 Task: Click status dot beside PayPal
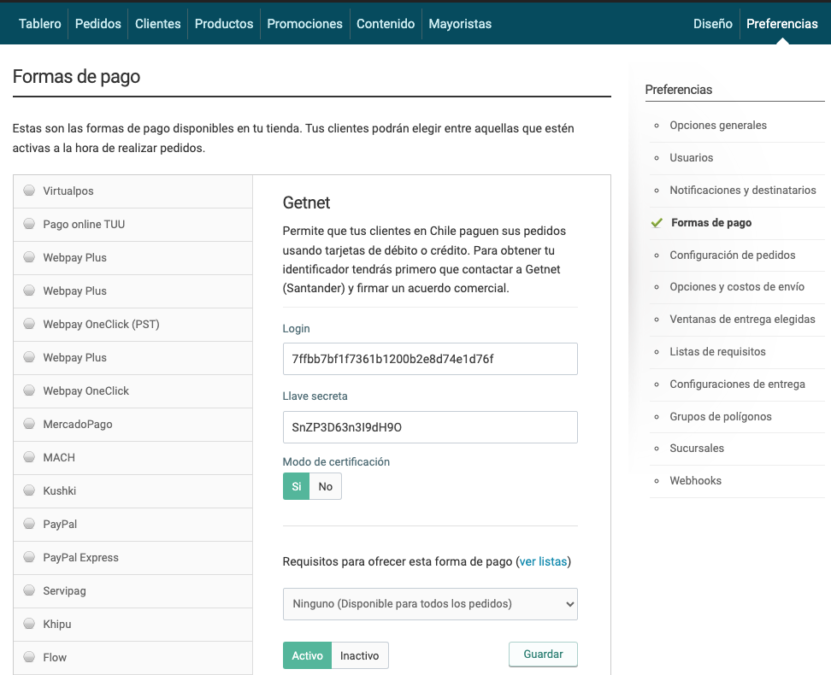pos(29,524)
